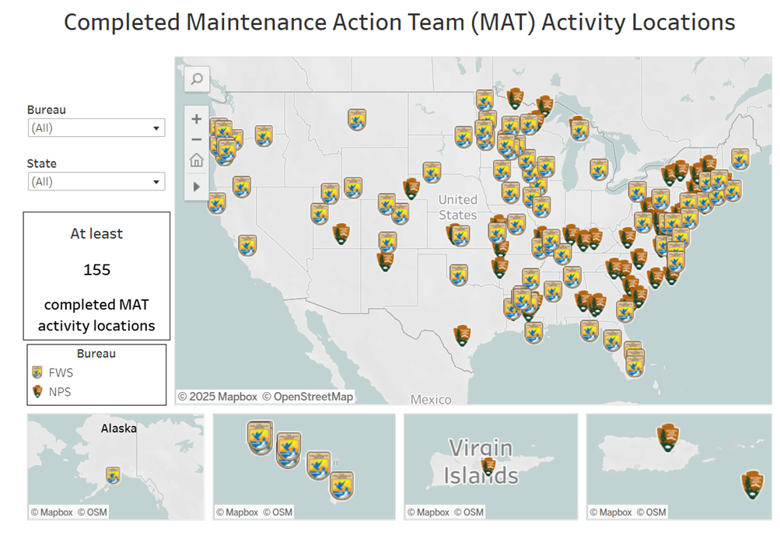Reset the map view using the home icon

pos(196,160)
